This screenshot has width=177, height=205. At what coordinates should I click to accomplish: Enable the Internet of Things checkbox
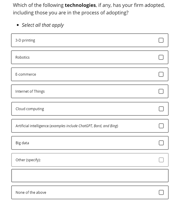coord(161,91)
